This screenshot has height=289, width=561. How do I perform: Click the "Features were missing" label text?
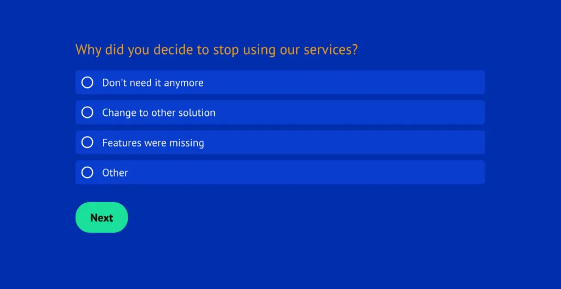(153, 143)
